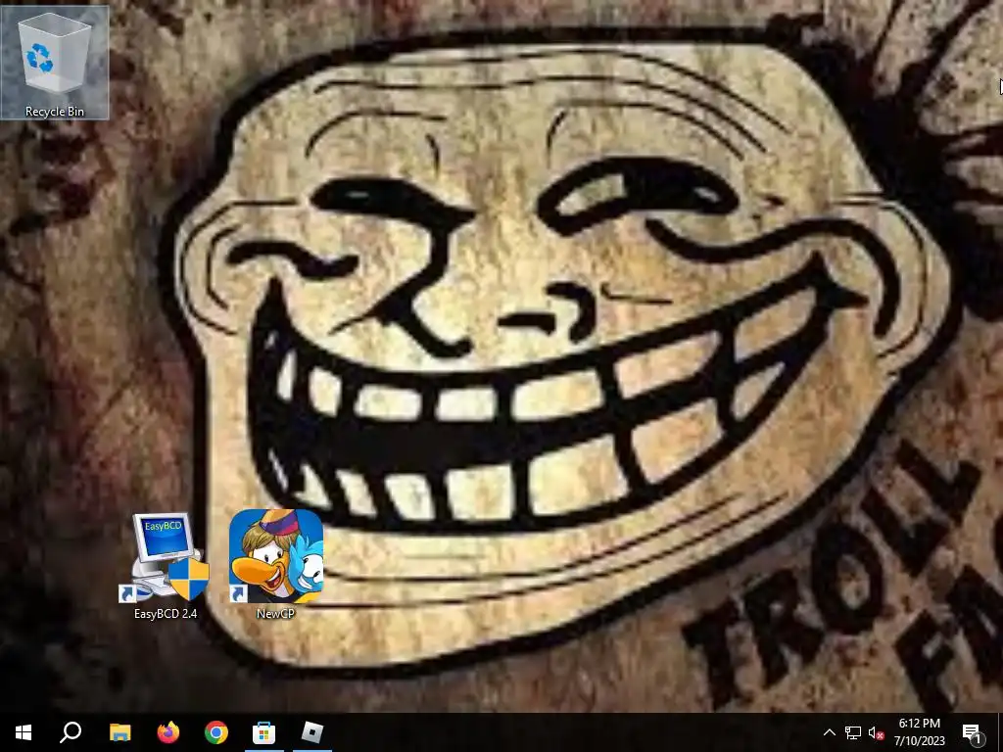Select the Recycle Bin desktop icon
Image resolution: width=1003 pixels, height=752 pixels.
(x=55, y=62)
